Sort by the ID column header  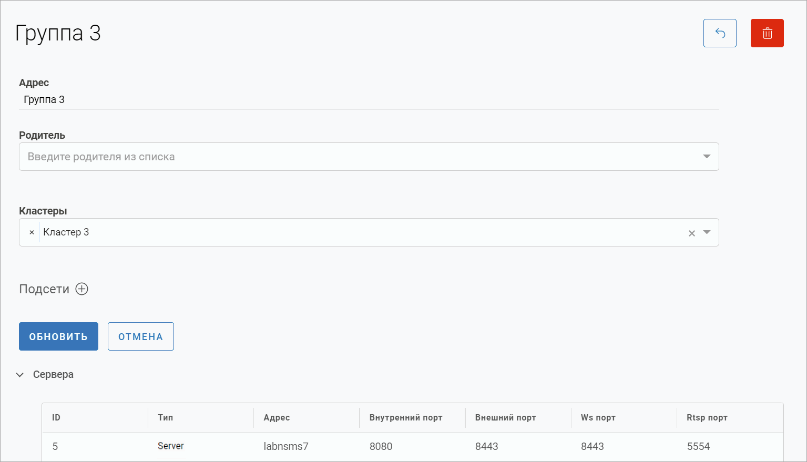coord(56,418)
